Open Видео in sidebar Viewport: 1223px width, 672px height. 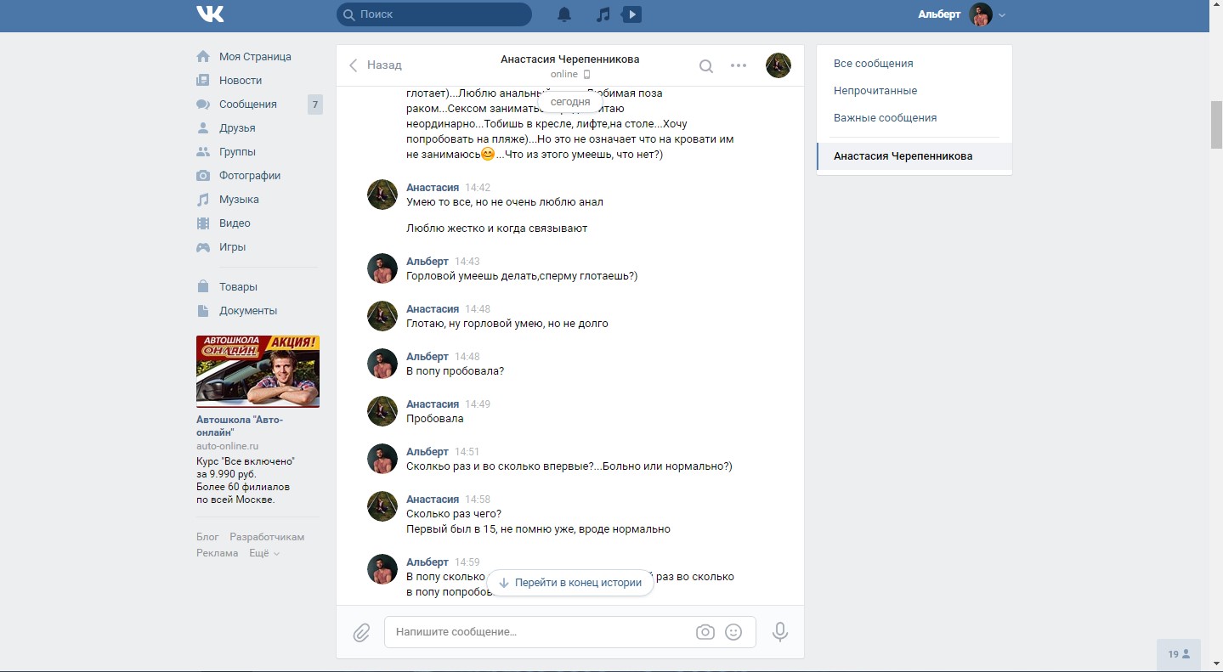(235, 223)
